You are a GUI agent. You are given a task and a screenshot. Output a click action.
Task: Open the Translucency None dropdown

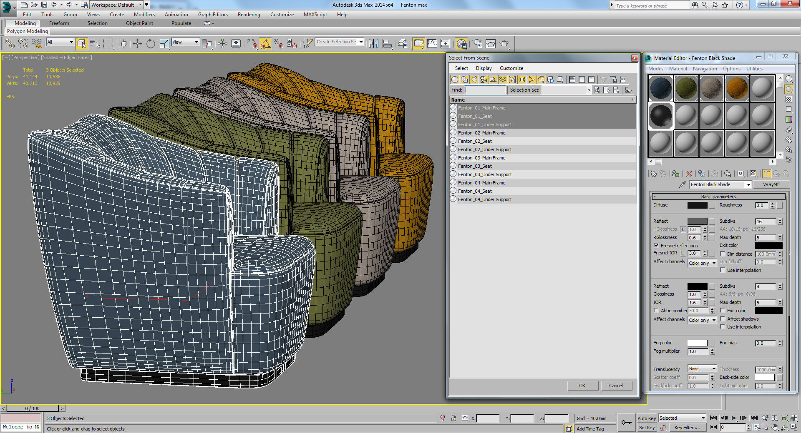pyautogui.click(x=702, y=369)
